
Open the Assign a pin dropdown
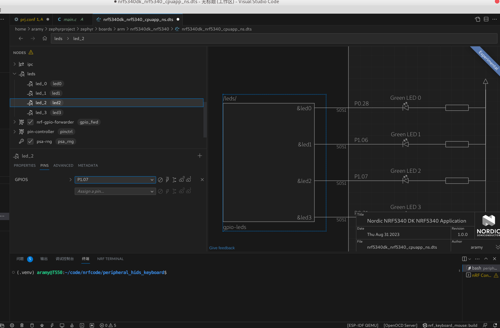115,191
